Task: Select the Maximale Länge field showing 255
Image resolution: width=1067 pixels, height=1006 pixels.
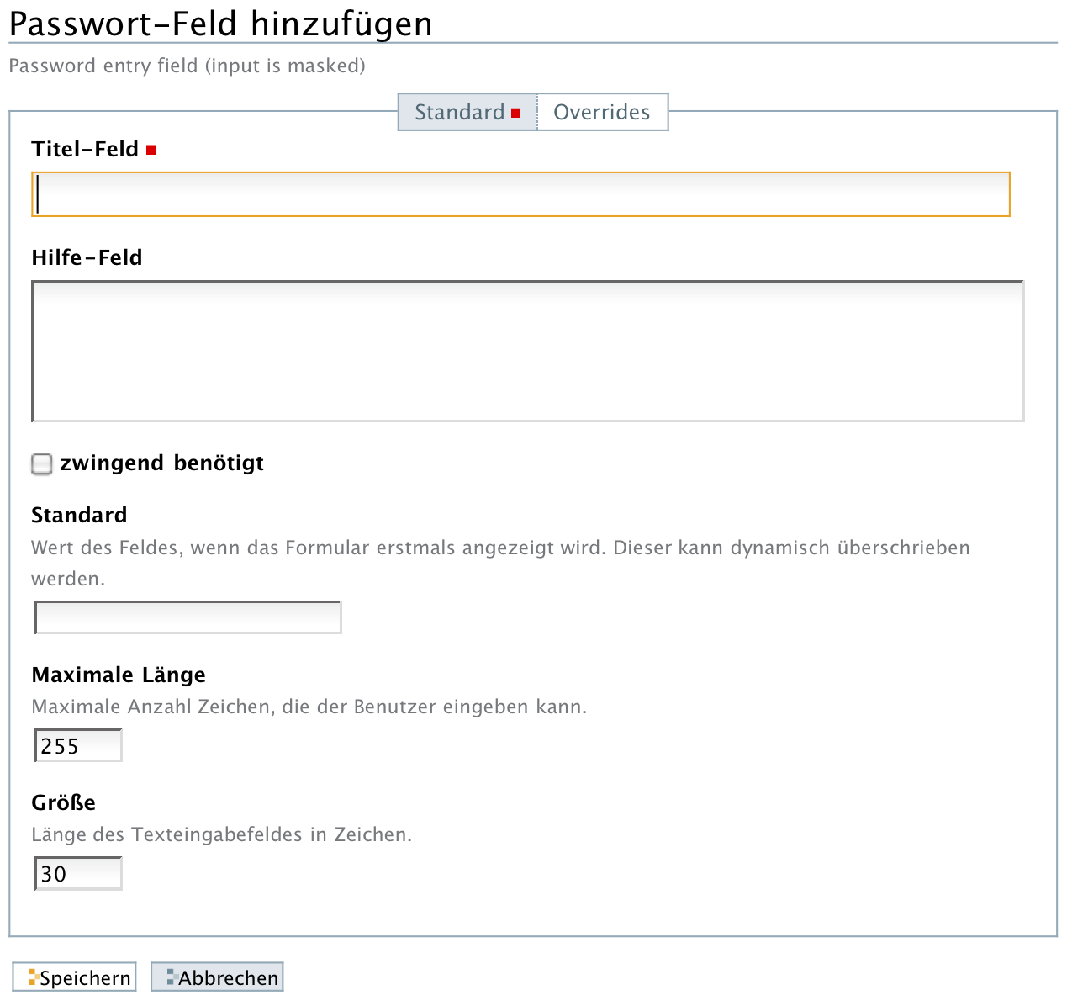Action: (78, 745)
